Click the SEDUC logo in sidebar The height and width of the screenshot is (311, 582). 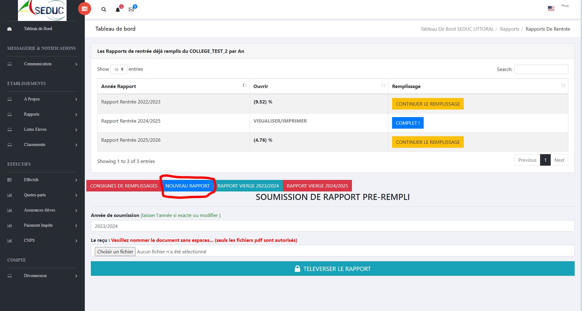click(x=42, y=10)
